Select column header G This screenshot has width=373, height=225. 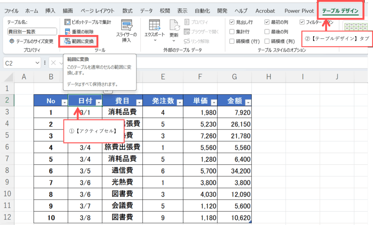[234, 76]
